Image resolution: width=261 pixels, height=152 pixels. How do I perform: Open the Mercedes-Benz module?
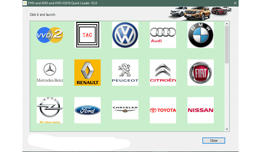pos(50,73)
